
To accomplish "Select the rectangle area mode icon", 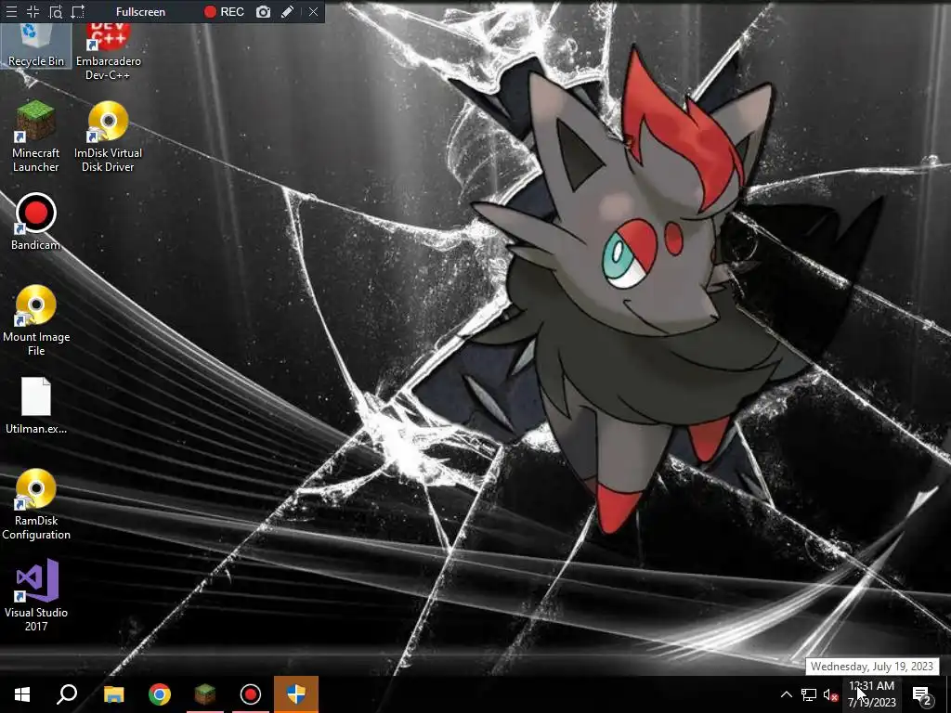I will [78, 11].
